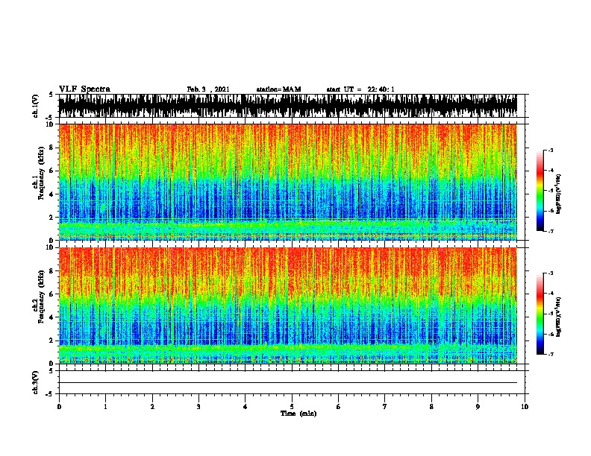Pick the ch.1 PSD color scale bar

(540, 191)
